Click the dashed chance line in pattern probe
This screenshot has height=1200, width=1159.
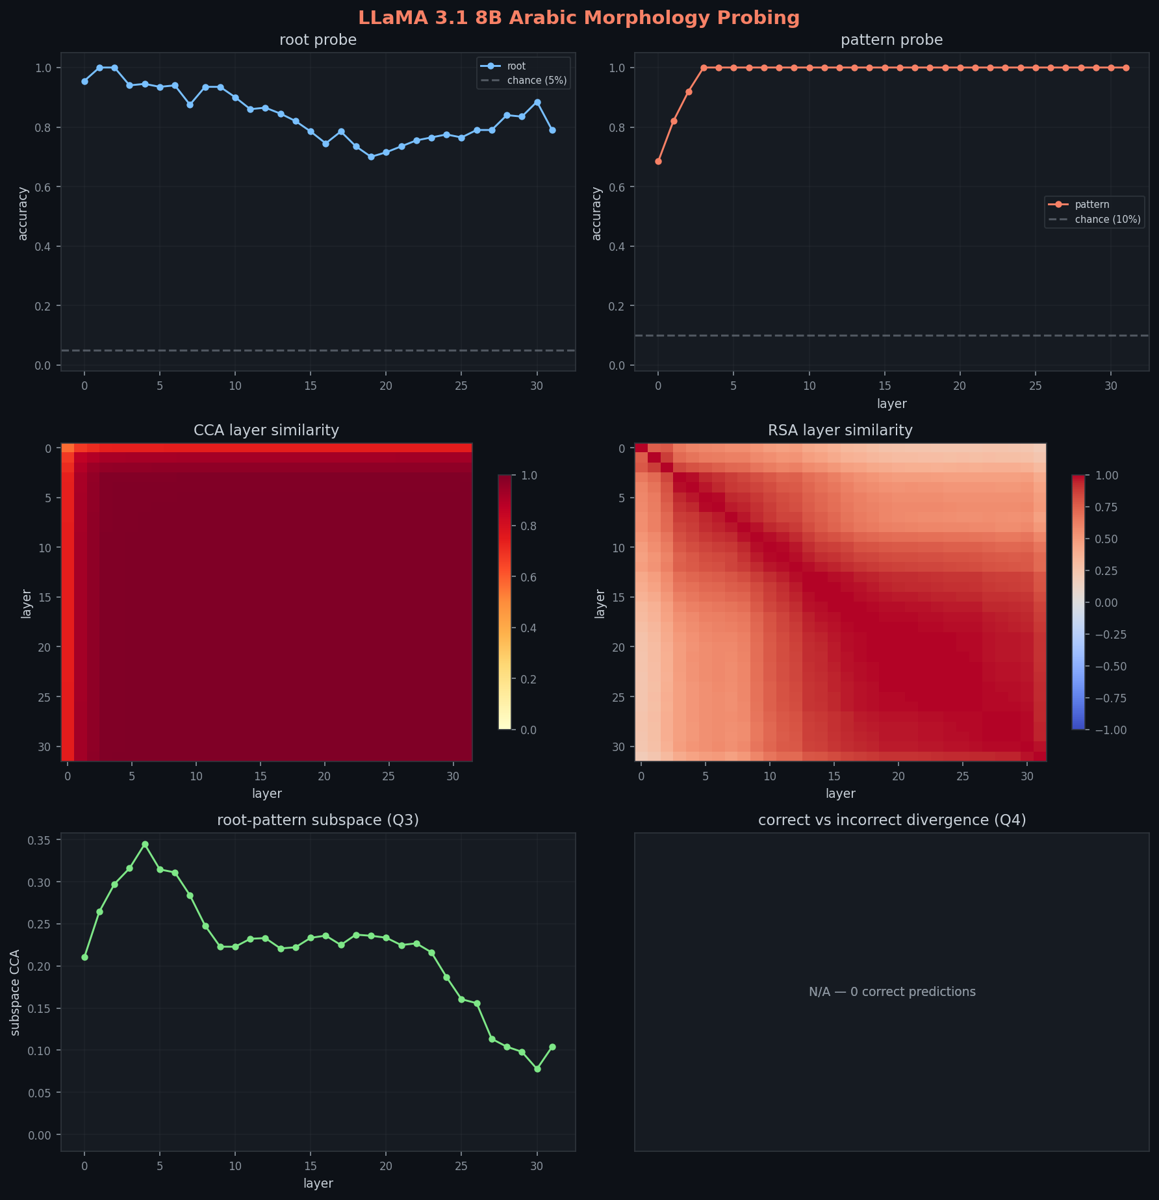(892, 335)
